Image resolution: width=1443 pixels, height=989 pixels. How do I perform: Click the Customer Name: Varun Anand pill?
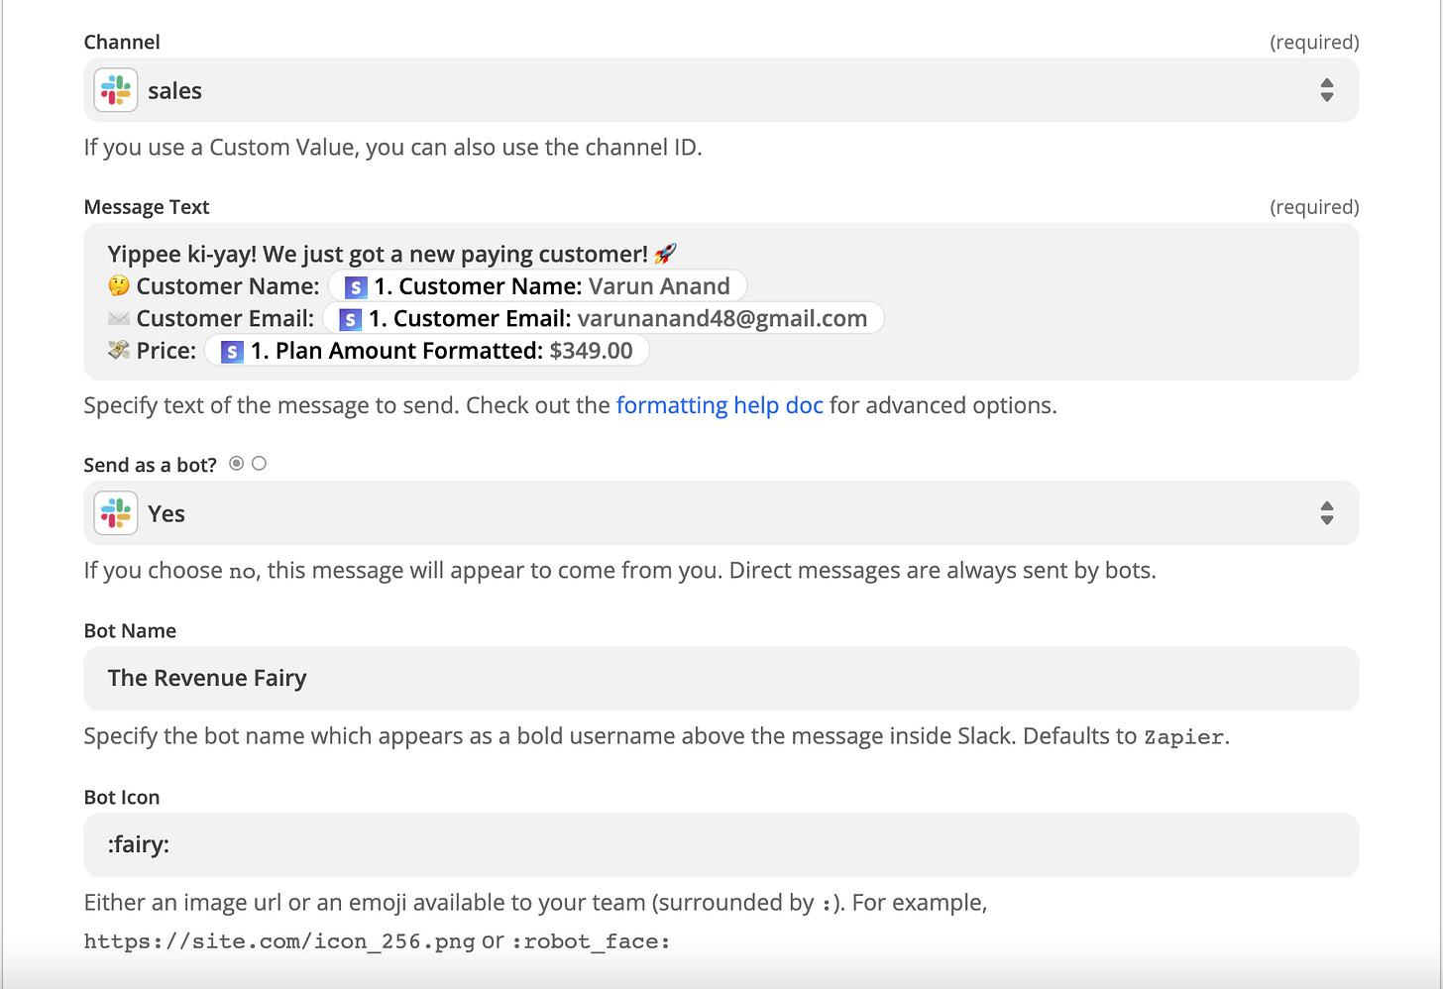pyautogui.click(x=537, y=286)
